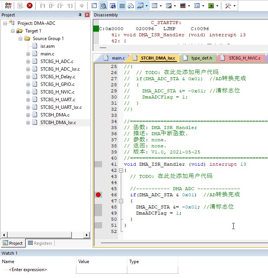Select STC8G_H_GPIO.c in project tree

57,84
